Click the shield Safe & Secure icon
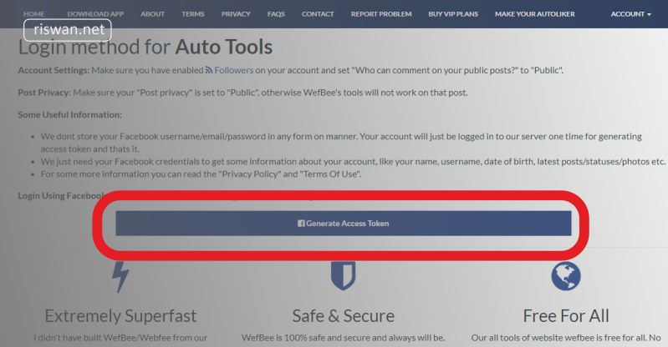 344,275
